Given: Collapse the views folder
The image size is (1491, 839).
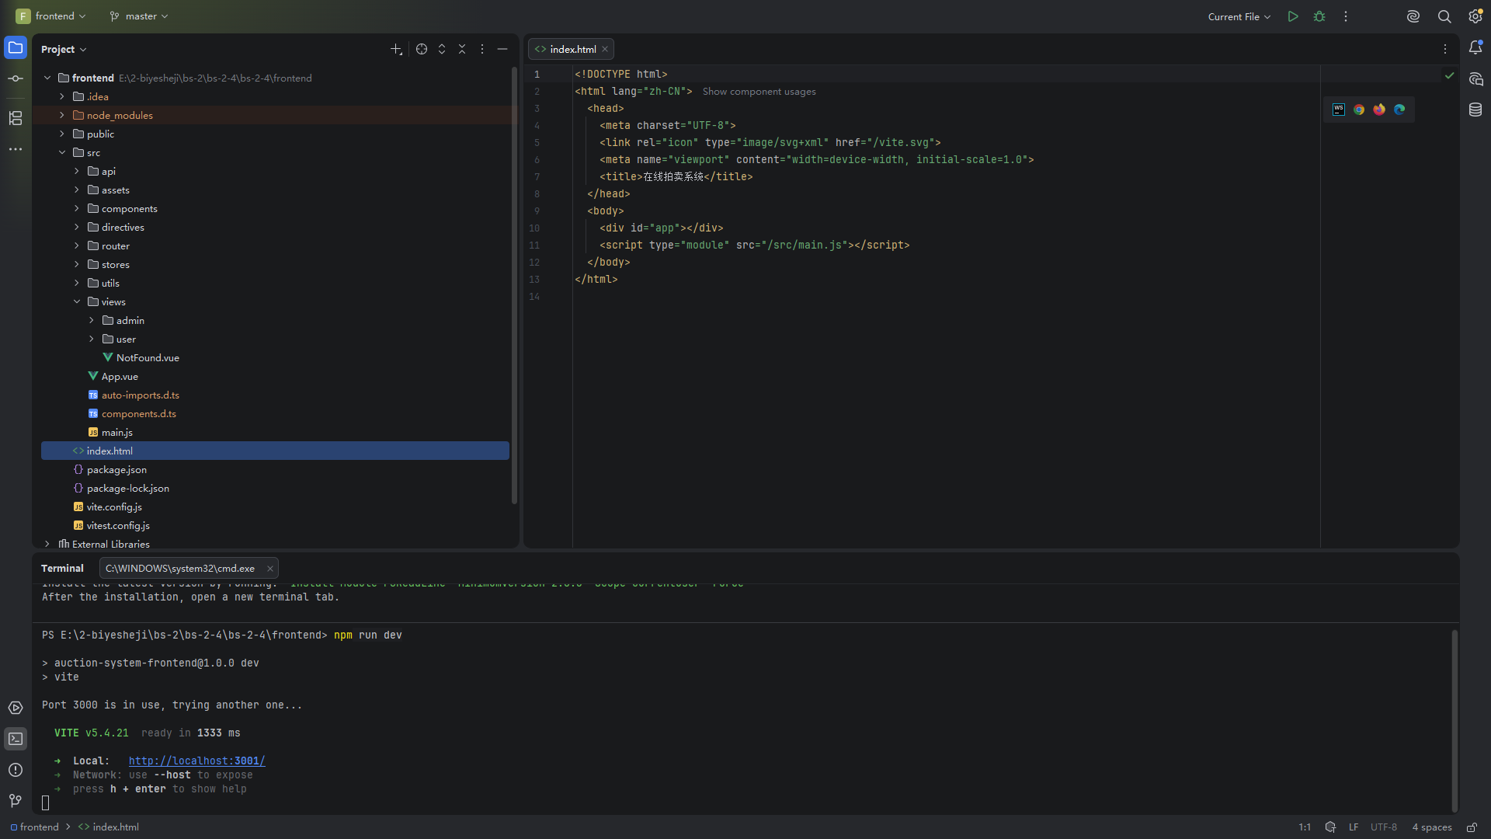Looking at the screenshot, I should click(77, 301).
